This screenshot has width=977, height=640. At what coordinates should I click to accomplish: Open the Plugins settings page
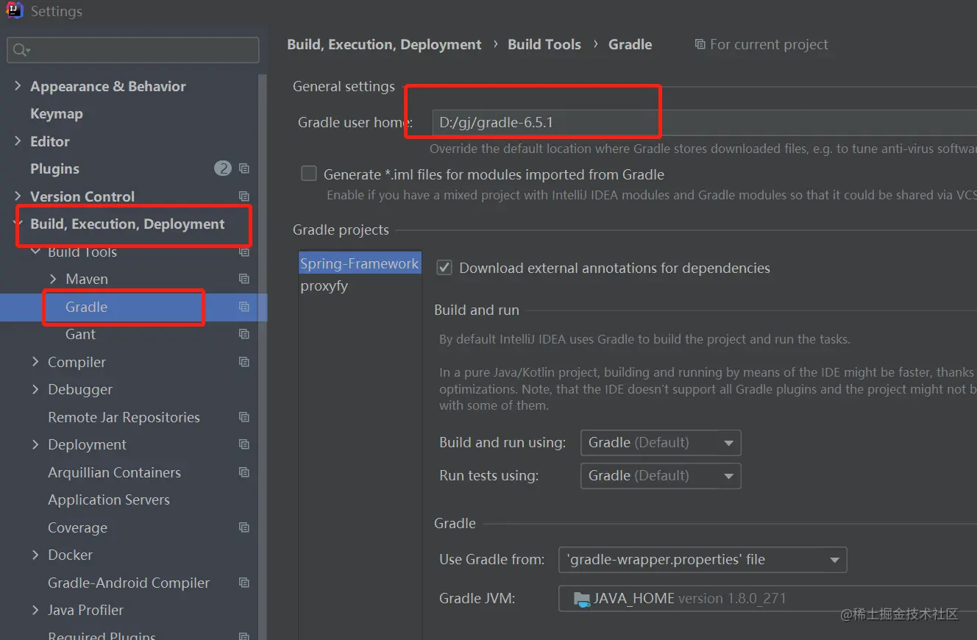pos(54,168)
